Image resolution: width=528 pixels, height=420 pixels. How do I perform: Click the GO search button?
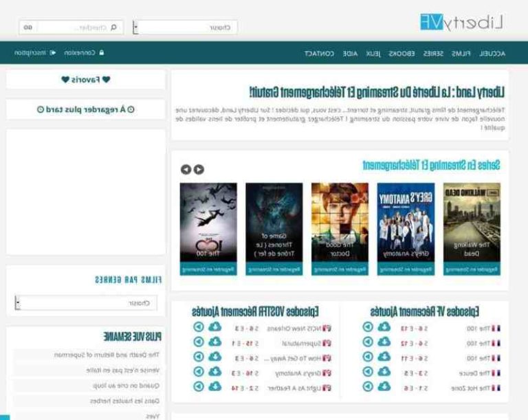(28, 27)
